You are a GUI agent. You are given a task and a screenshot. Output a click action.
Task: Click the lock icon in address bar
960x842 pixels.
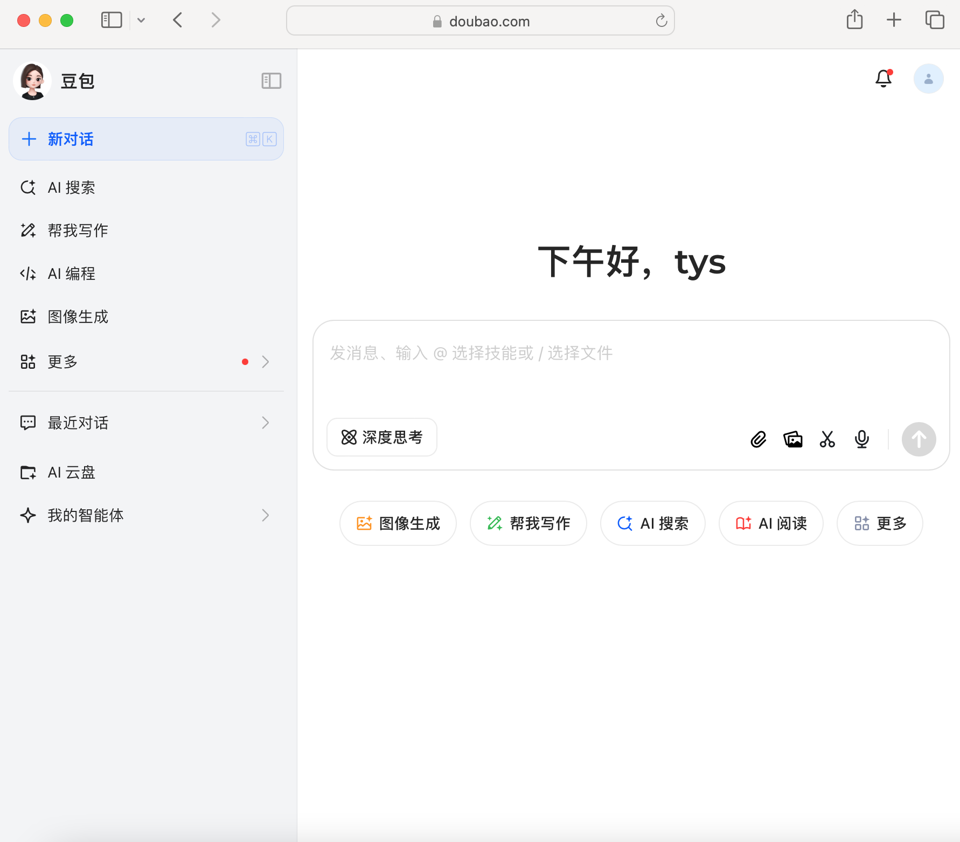pos(437,21)
